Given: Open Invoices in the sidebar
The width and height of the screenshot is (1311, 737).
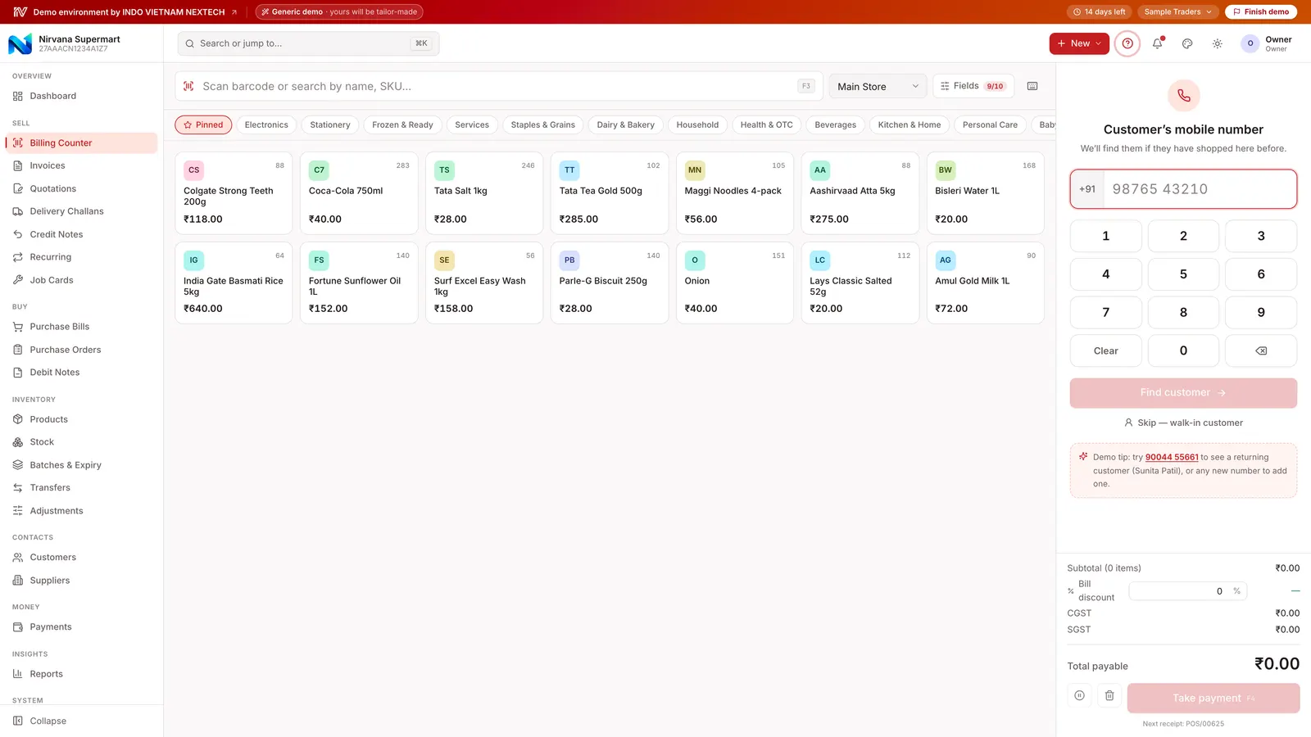Looking at the screenshot, I should tap(81, 165).
